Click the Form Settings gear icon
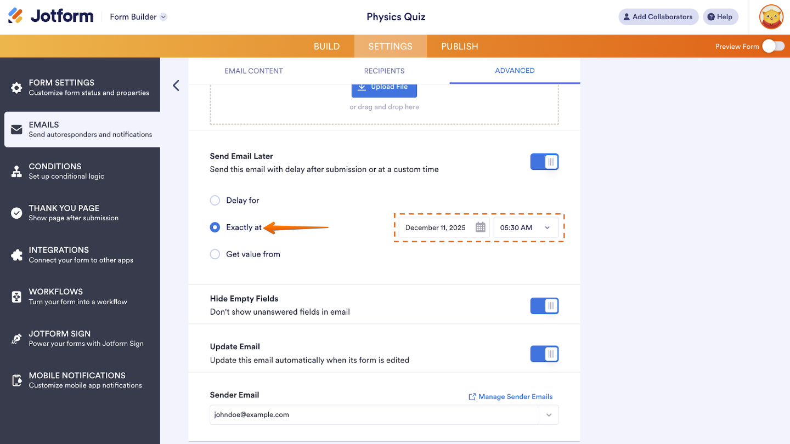The width and height of the screenshot is (790, 444). click(x=17, y=88)
